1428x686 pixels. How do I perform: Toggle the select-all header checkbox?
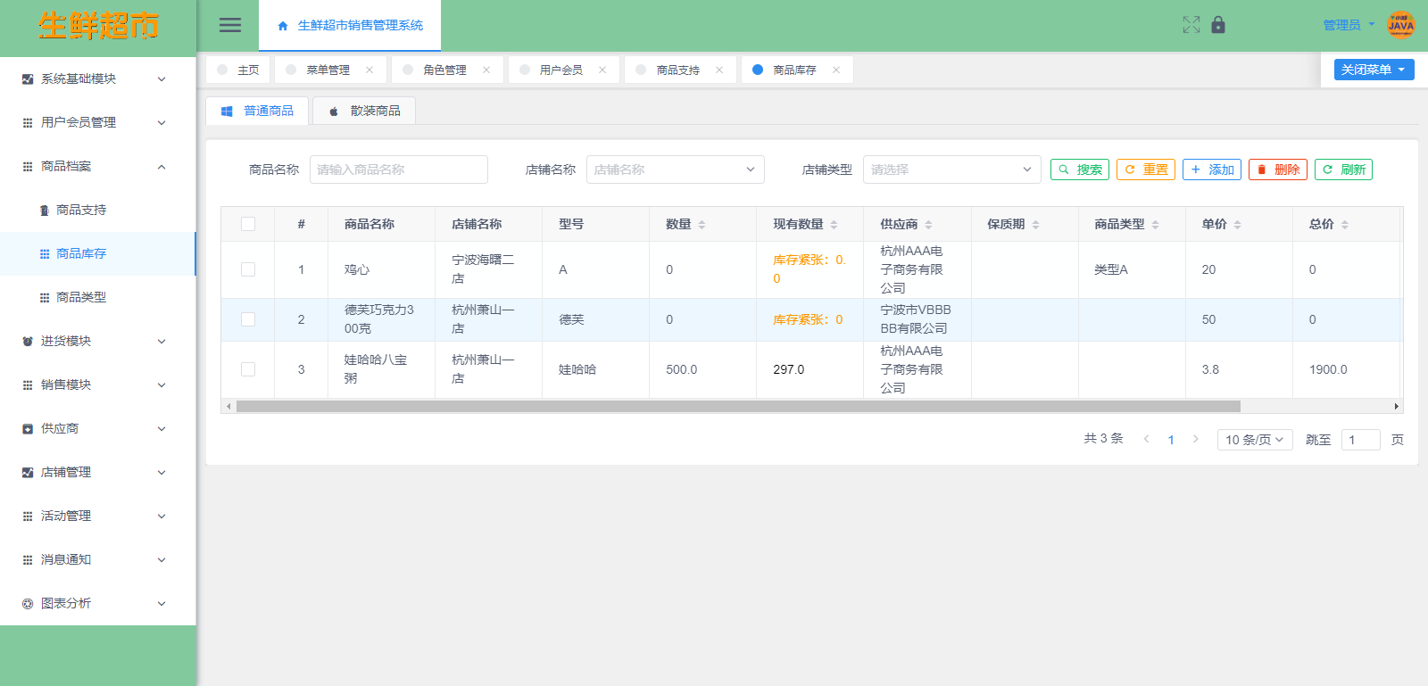click(x=248, y=224)
